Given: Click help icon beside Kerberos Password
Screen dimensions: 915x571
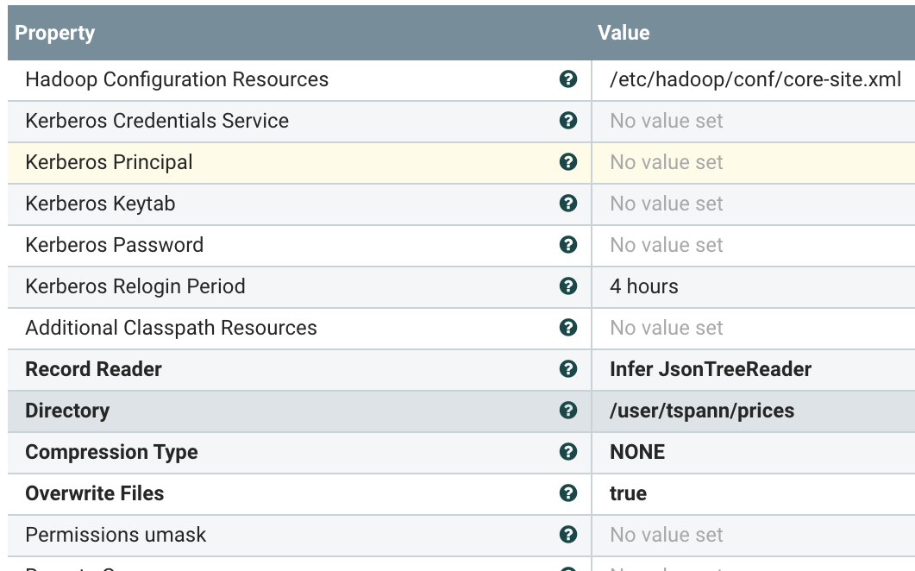Looking at the screenshot, I should (x=568, y=245).
